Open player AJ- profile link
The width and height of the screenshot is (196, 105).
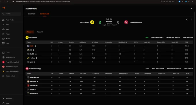[x=31, y=50]
